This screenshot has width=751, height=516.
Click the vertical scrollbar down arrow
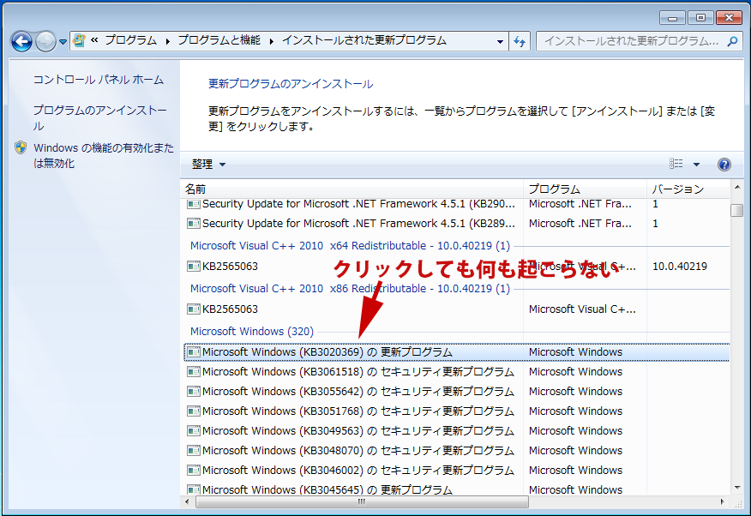point(737,488)
